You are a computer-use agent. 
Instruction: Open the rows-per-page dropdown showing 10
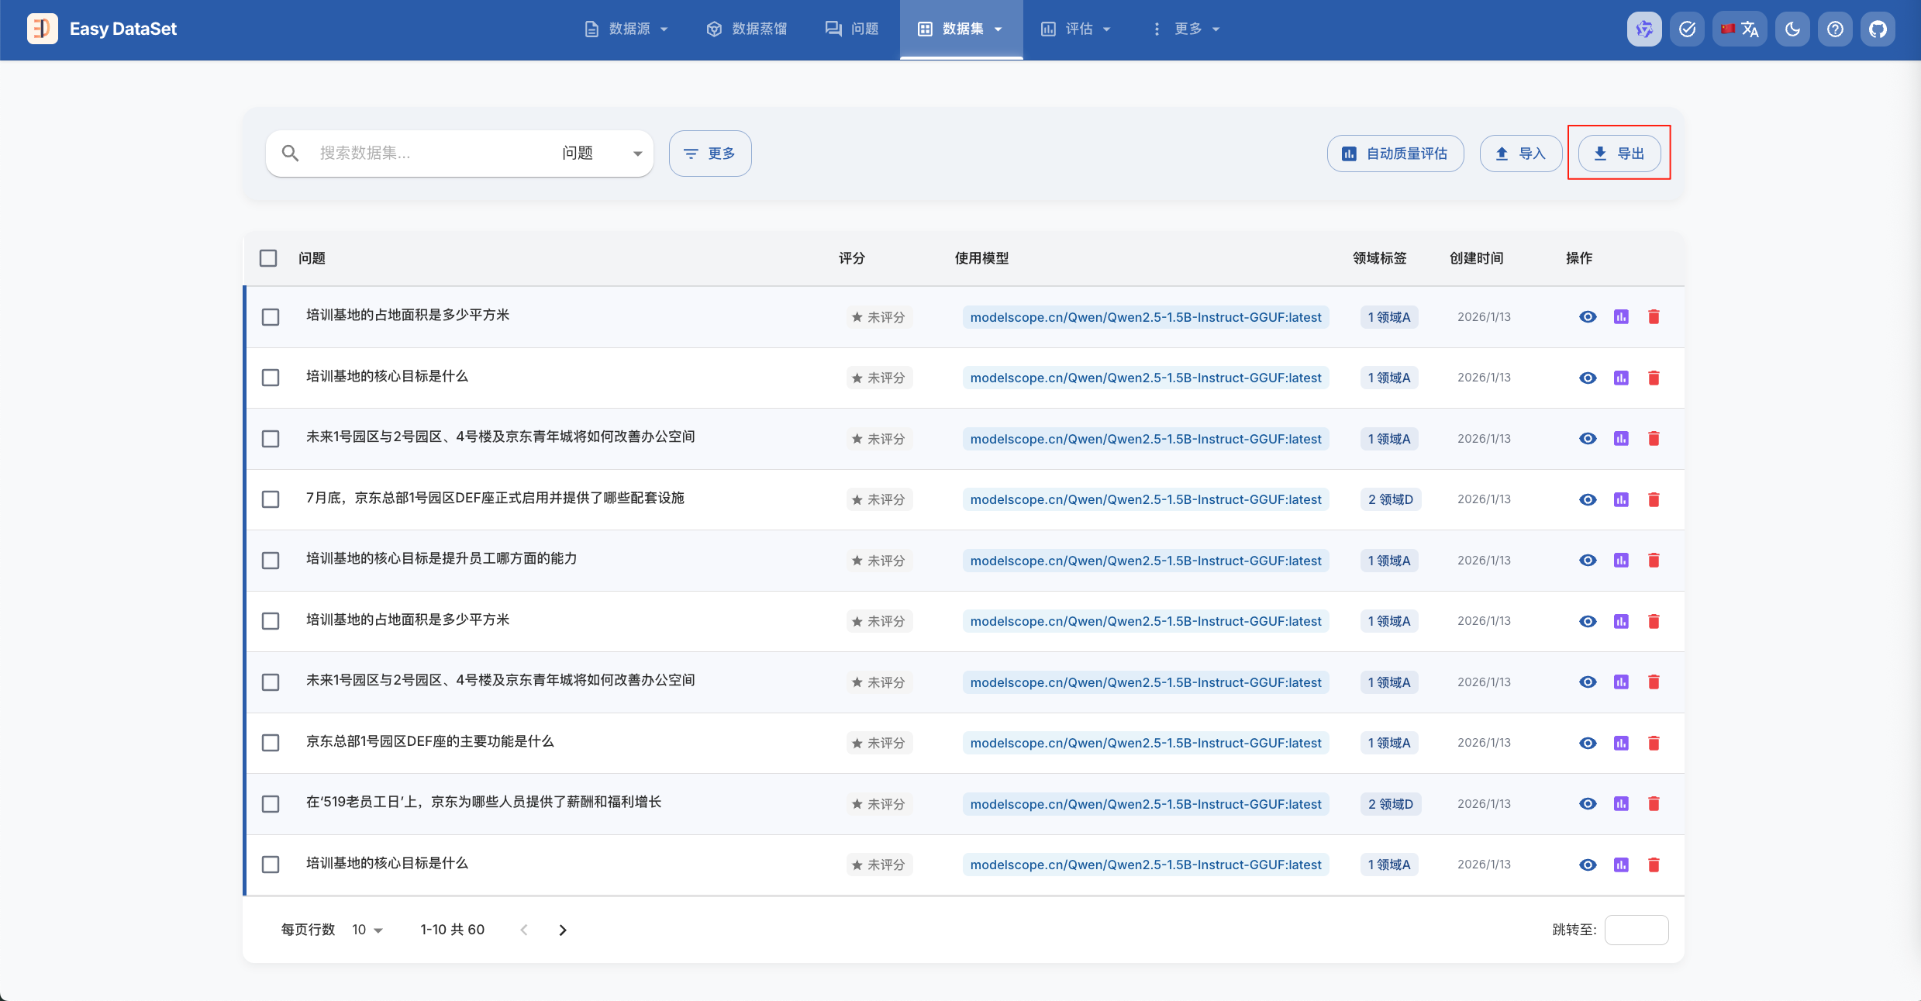coord(367,930)
